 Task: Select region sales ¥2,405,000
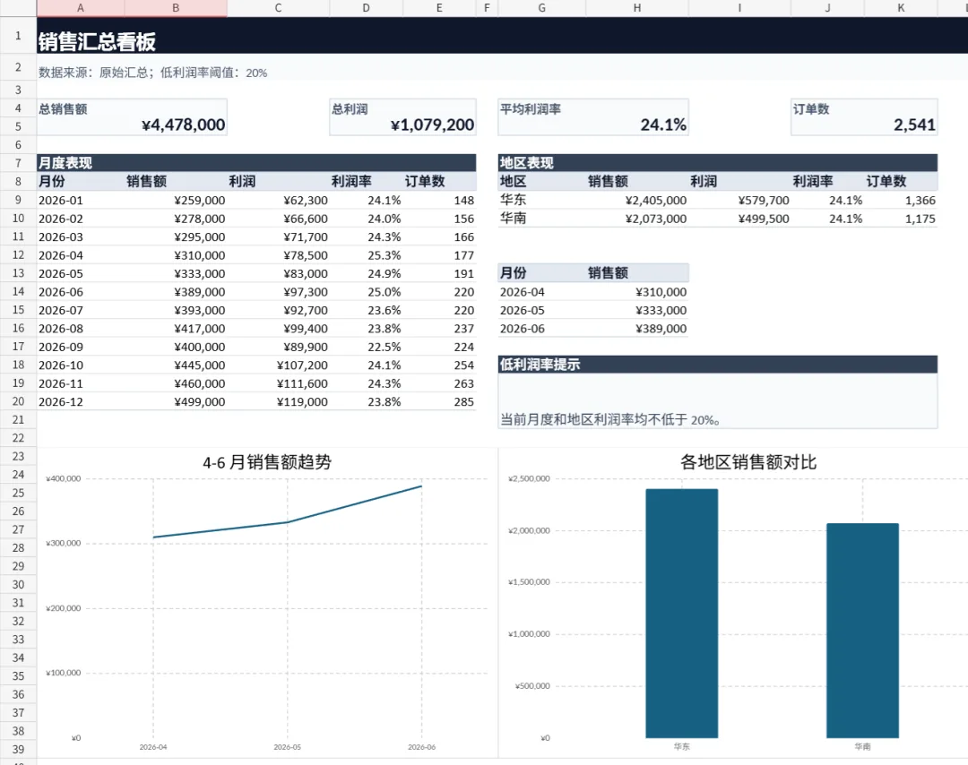tap(637, 201)
